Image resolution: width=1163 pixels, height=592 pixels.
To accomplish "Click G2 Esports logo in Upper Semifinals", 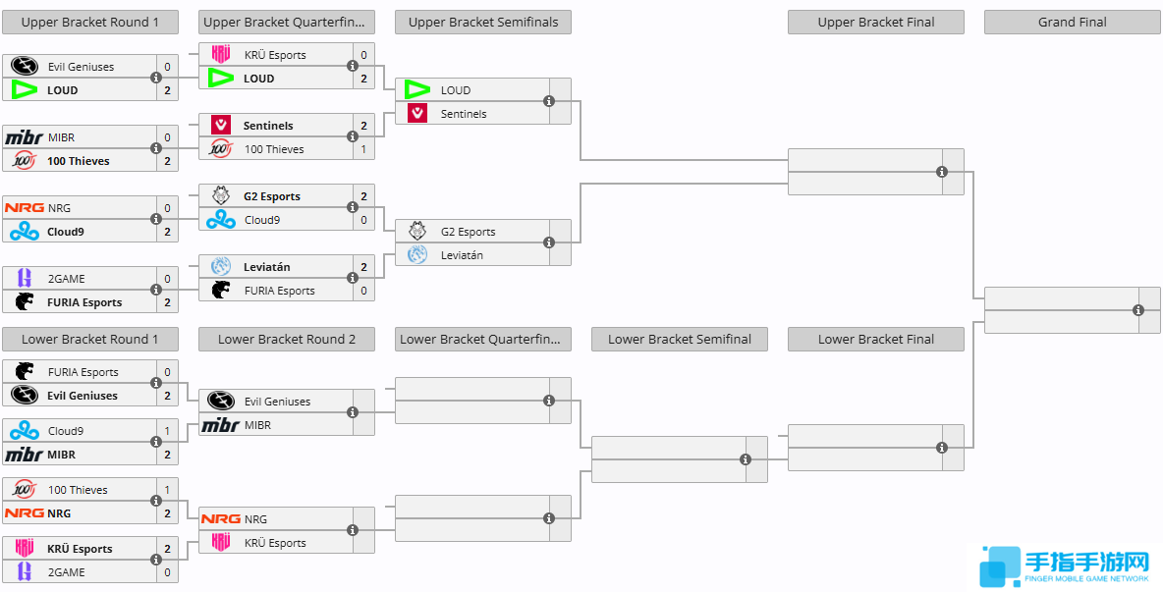I will click(x=417, y=232).
